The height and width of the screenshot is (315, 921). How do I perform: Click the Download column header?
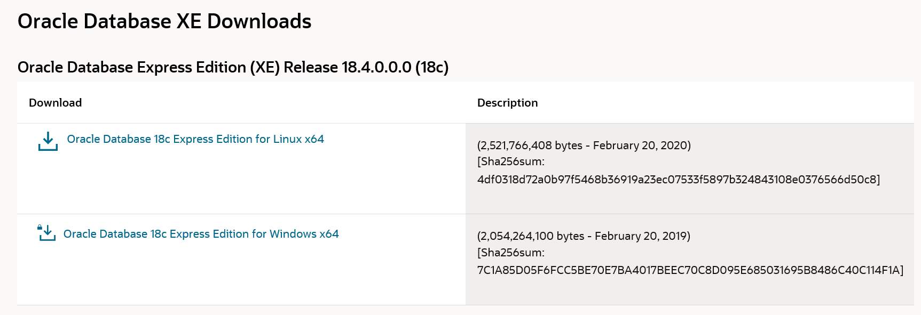(56, 103)
